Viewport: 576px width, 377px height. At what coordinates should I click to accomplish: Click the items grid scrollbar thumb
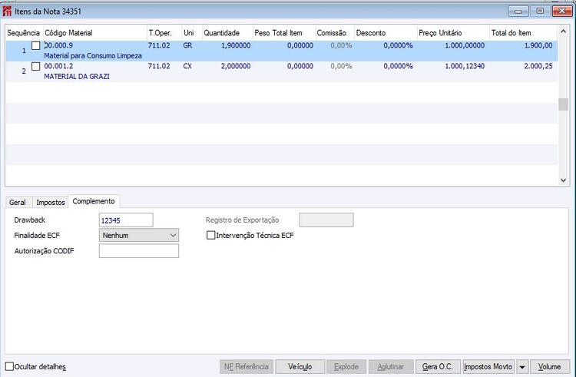(x=563, y=104)
